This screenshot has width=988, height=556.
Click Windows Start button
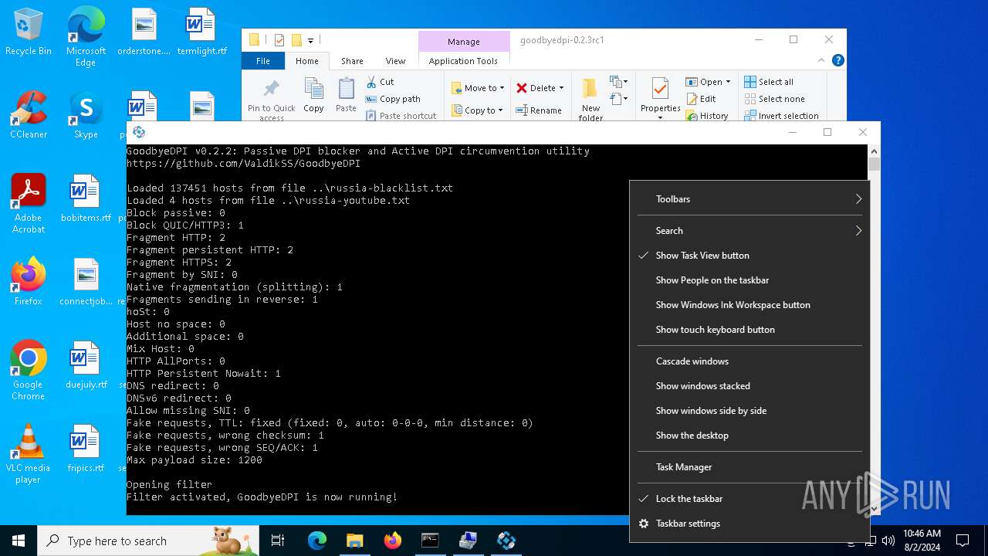pos(19,541)
